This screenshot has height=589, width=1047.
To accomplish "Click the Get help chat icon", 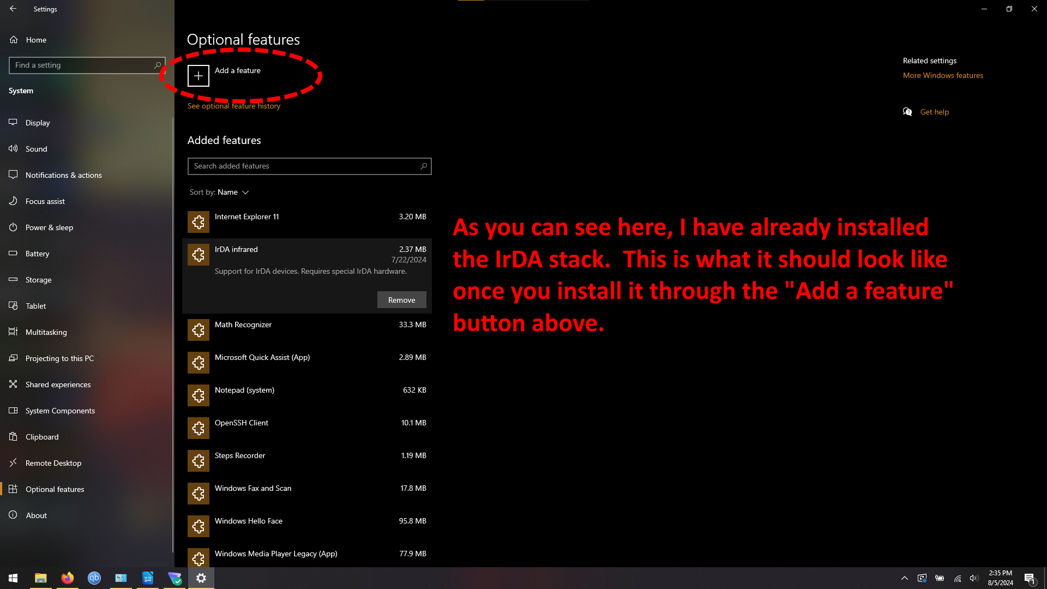I will (x=907, y=112).
